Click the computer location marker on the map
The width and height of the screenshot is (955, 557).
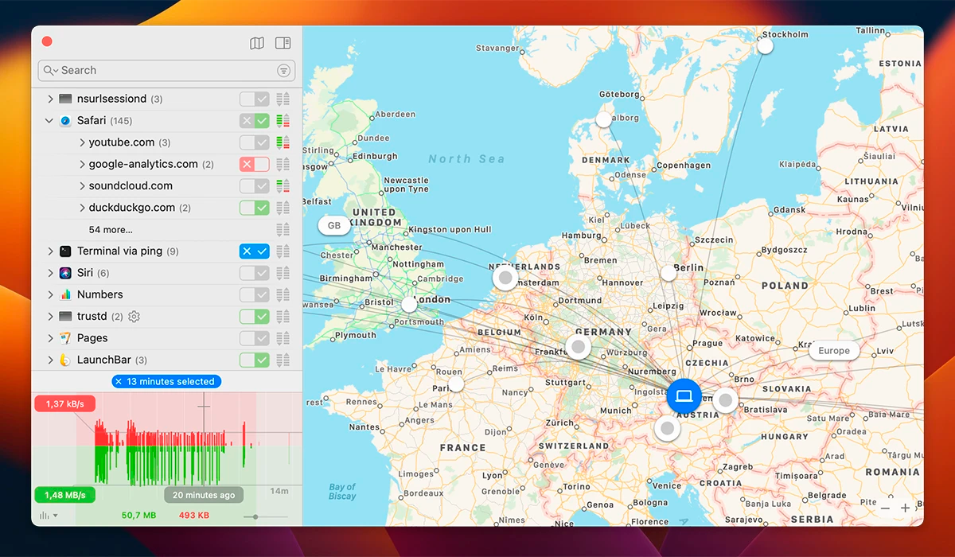pos(683,395)
